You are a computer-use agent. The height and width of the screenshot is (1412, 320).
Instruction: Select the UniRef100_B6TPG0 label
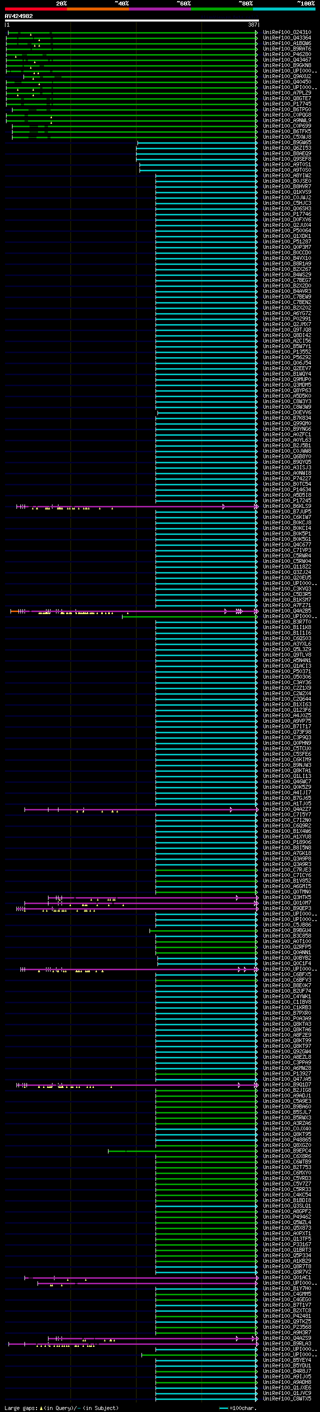point(286,109)
